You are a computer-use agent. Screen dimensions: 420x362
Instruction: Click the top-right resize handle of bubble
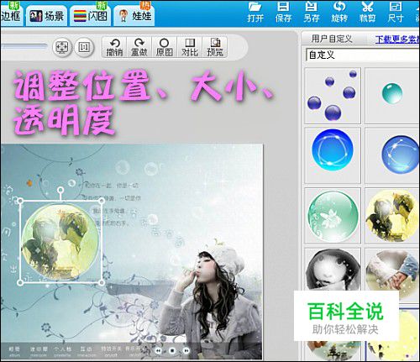[102, 201]
